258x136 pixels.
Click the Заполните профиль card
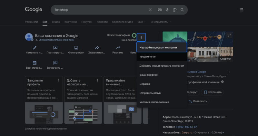[x=44, y=100]
